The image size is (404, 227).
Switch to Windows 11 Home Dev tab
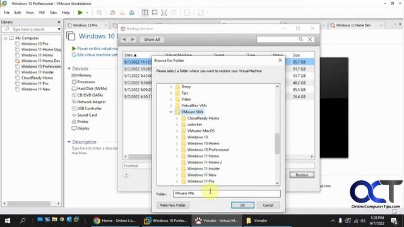(x=353, y=25)
